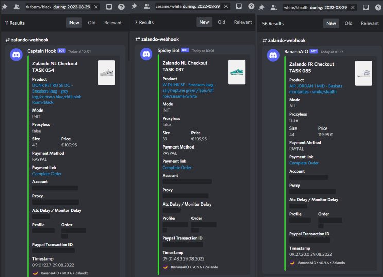Open help icon in the middle panel
383x277 pixels.
pyautogui.click(x=251, y=6)
